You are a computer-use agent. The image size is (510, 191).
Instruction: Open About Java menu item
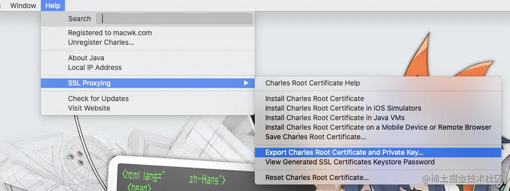tap(148, 58)
